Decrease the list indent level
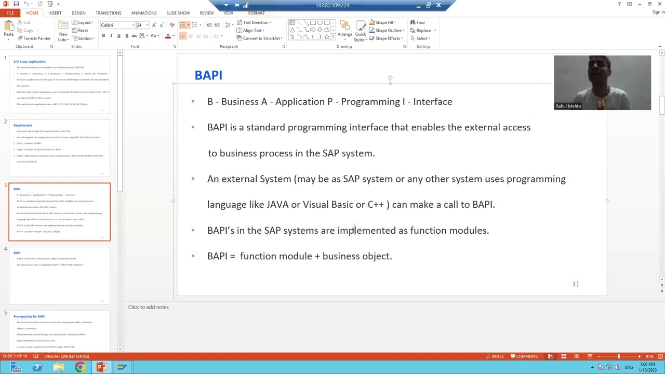This screenshot has width=665, height=374. pyautogui.click(x=209, y=25)
